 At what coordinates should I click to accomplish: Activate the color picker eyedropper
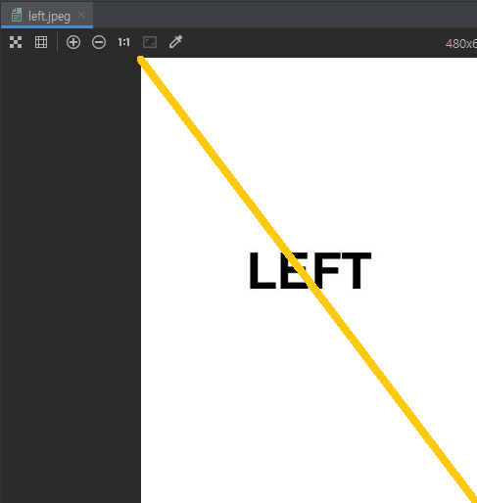pos(175,42)
